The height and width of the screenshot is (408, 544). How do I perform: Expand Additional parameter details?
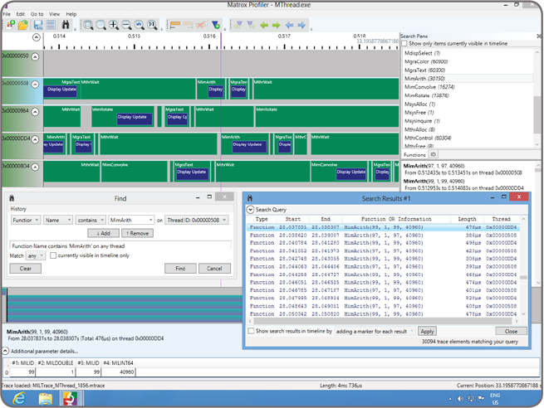[5, 352]
